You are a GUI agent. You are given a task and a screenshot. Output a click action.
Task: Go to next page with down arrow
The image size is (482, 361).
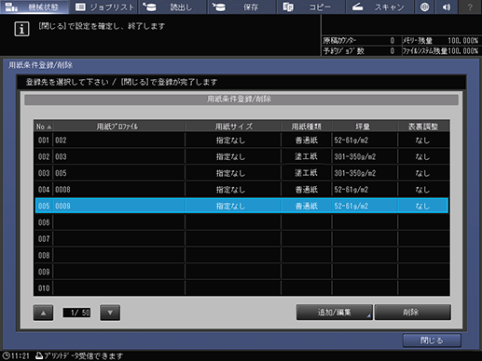[x=110, y=313]
